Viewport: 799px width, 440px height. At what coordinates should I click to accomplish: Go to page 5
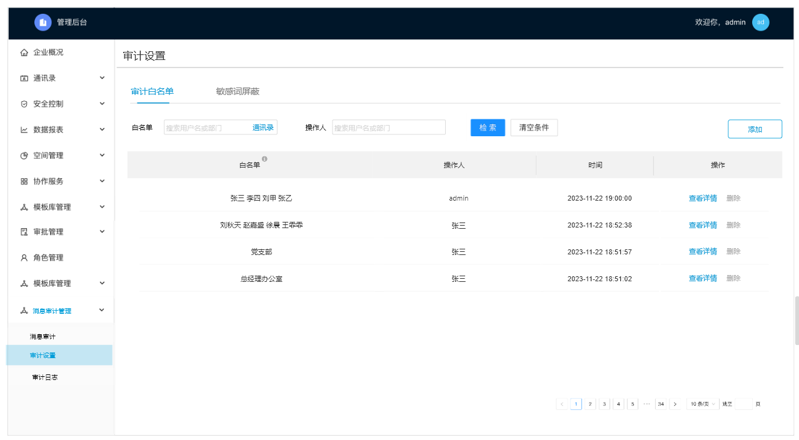pyautogui.click(x=633, y=404)
